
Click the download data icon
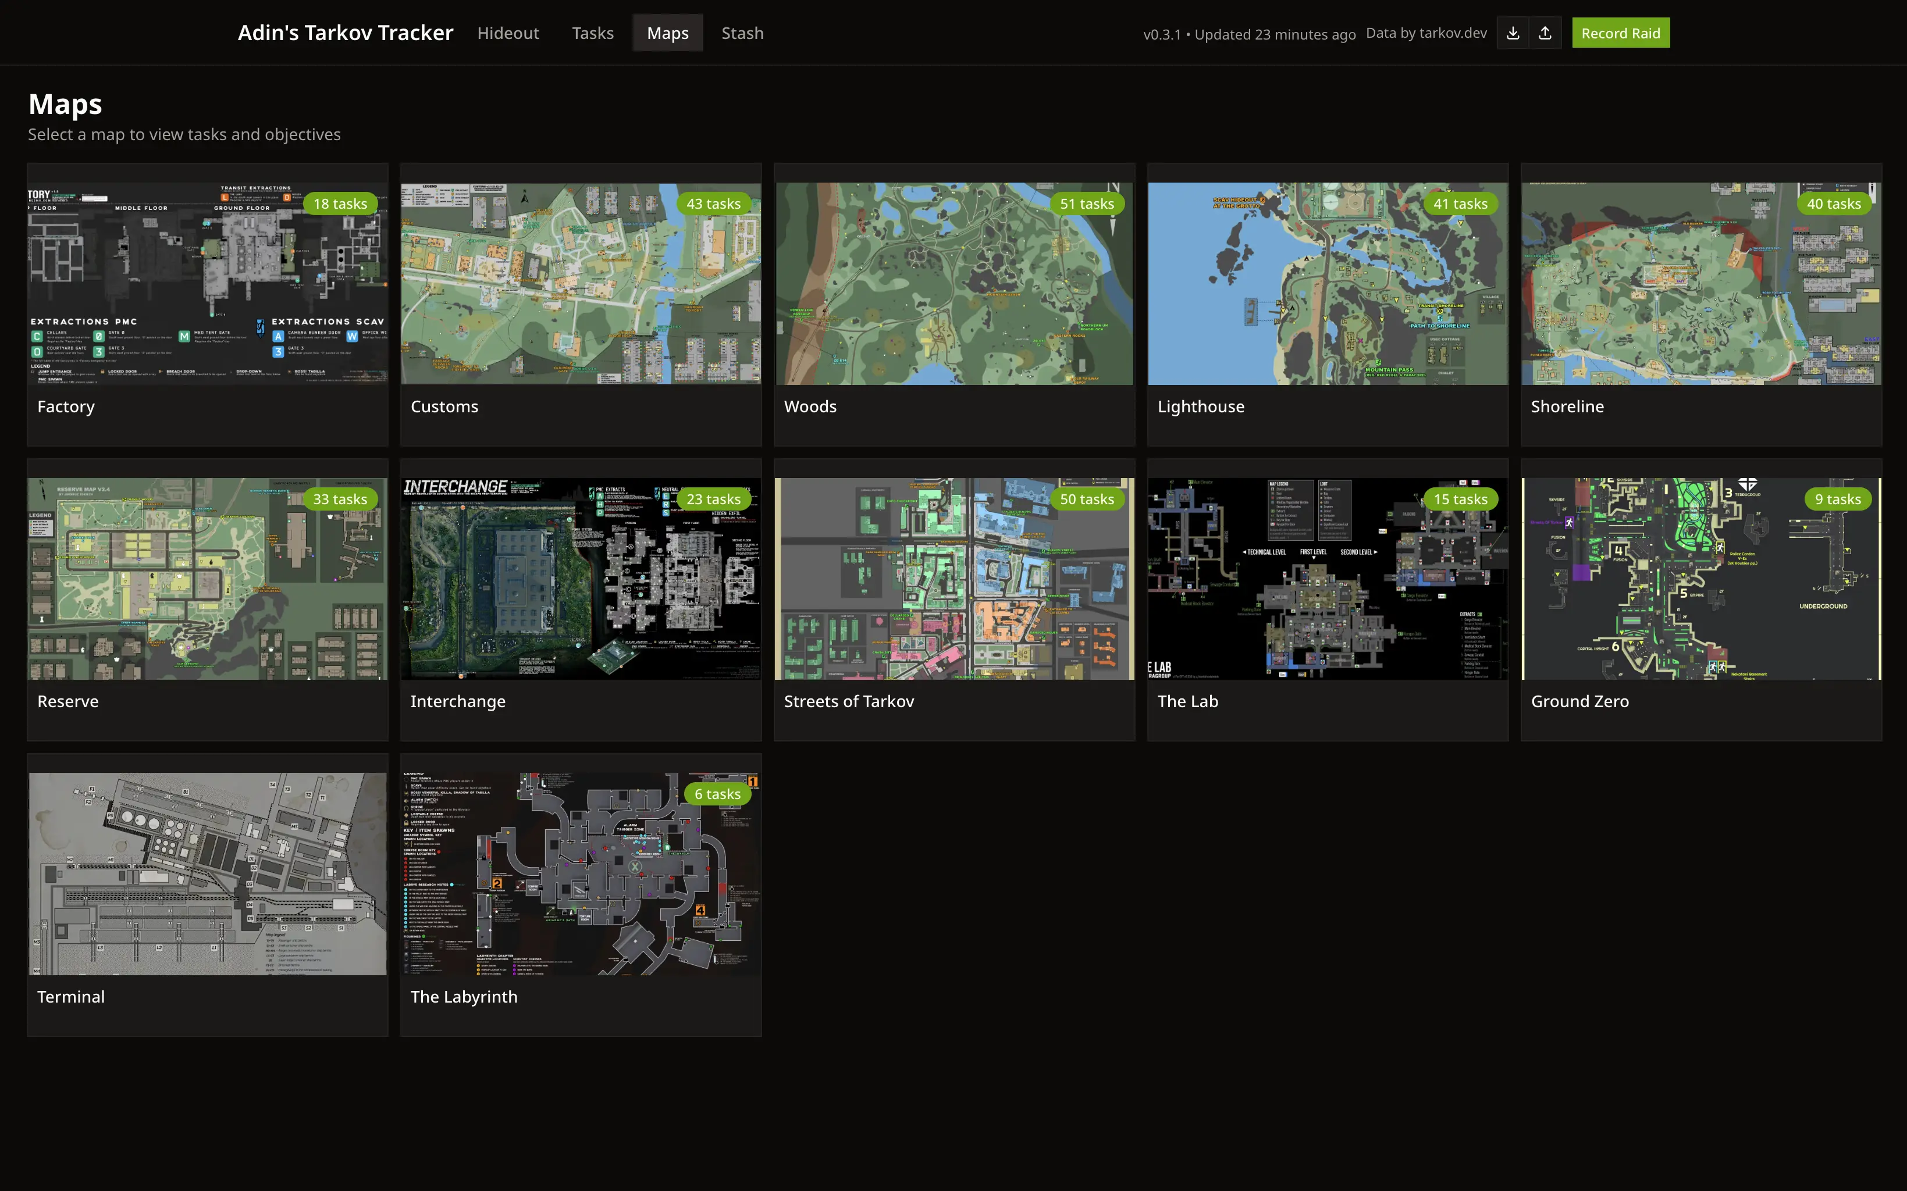pos(1514,33)
